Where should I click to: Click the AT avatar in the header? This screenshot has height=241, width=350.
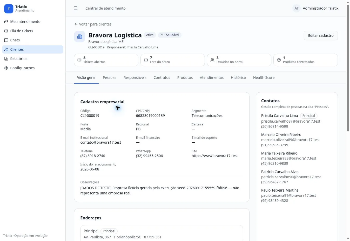coord(297,8)
